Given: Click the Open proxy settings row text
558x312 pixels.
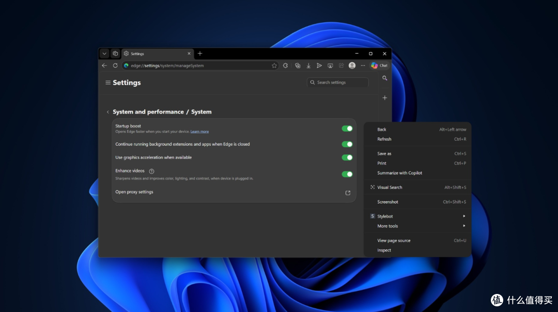Looking at the screenshot, I should click(x=134, y=192).
